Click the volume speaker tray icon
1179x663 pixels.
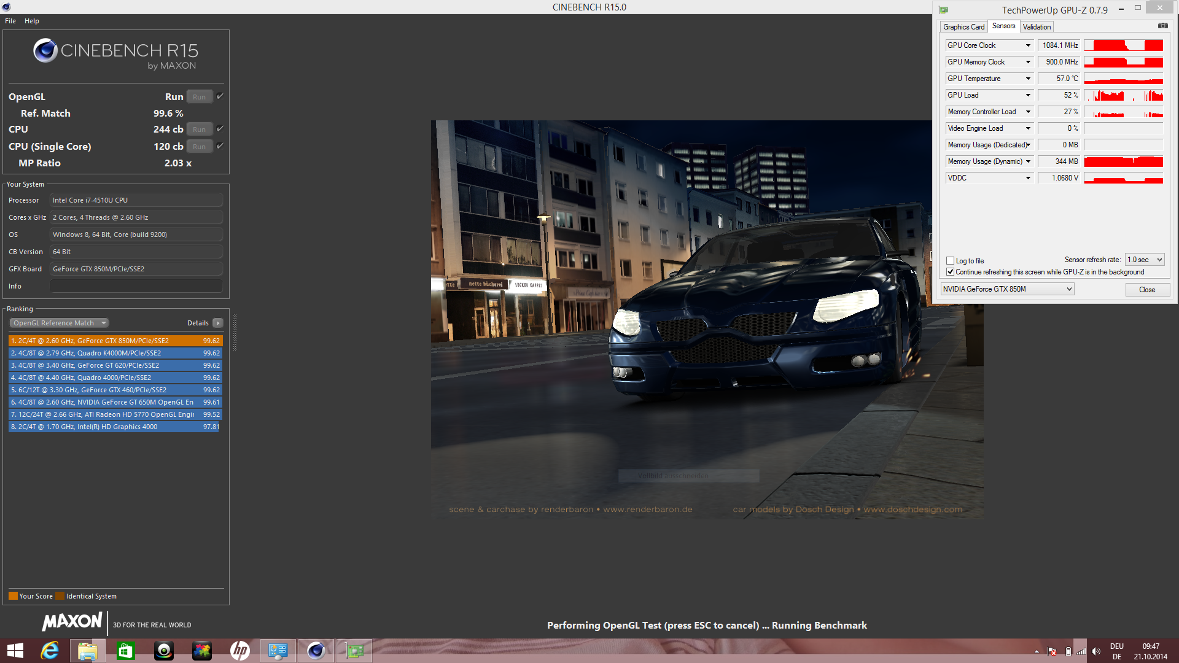point(1096,651)
